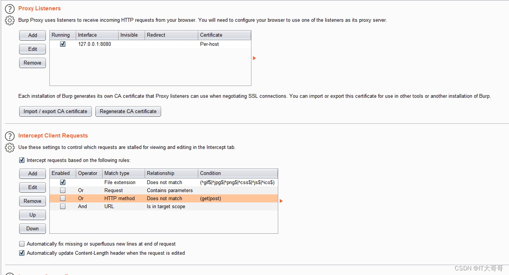The image size is (509, 275).
Task: Add a new proxy listener
Action: tap(33, 35)
